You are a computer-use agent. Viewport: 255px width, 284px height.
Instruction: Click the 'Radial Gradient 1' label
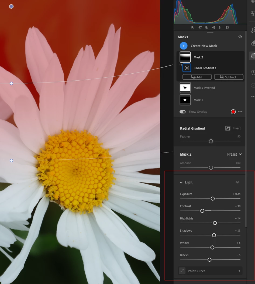coord(205,68)
